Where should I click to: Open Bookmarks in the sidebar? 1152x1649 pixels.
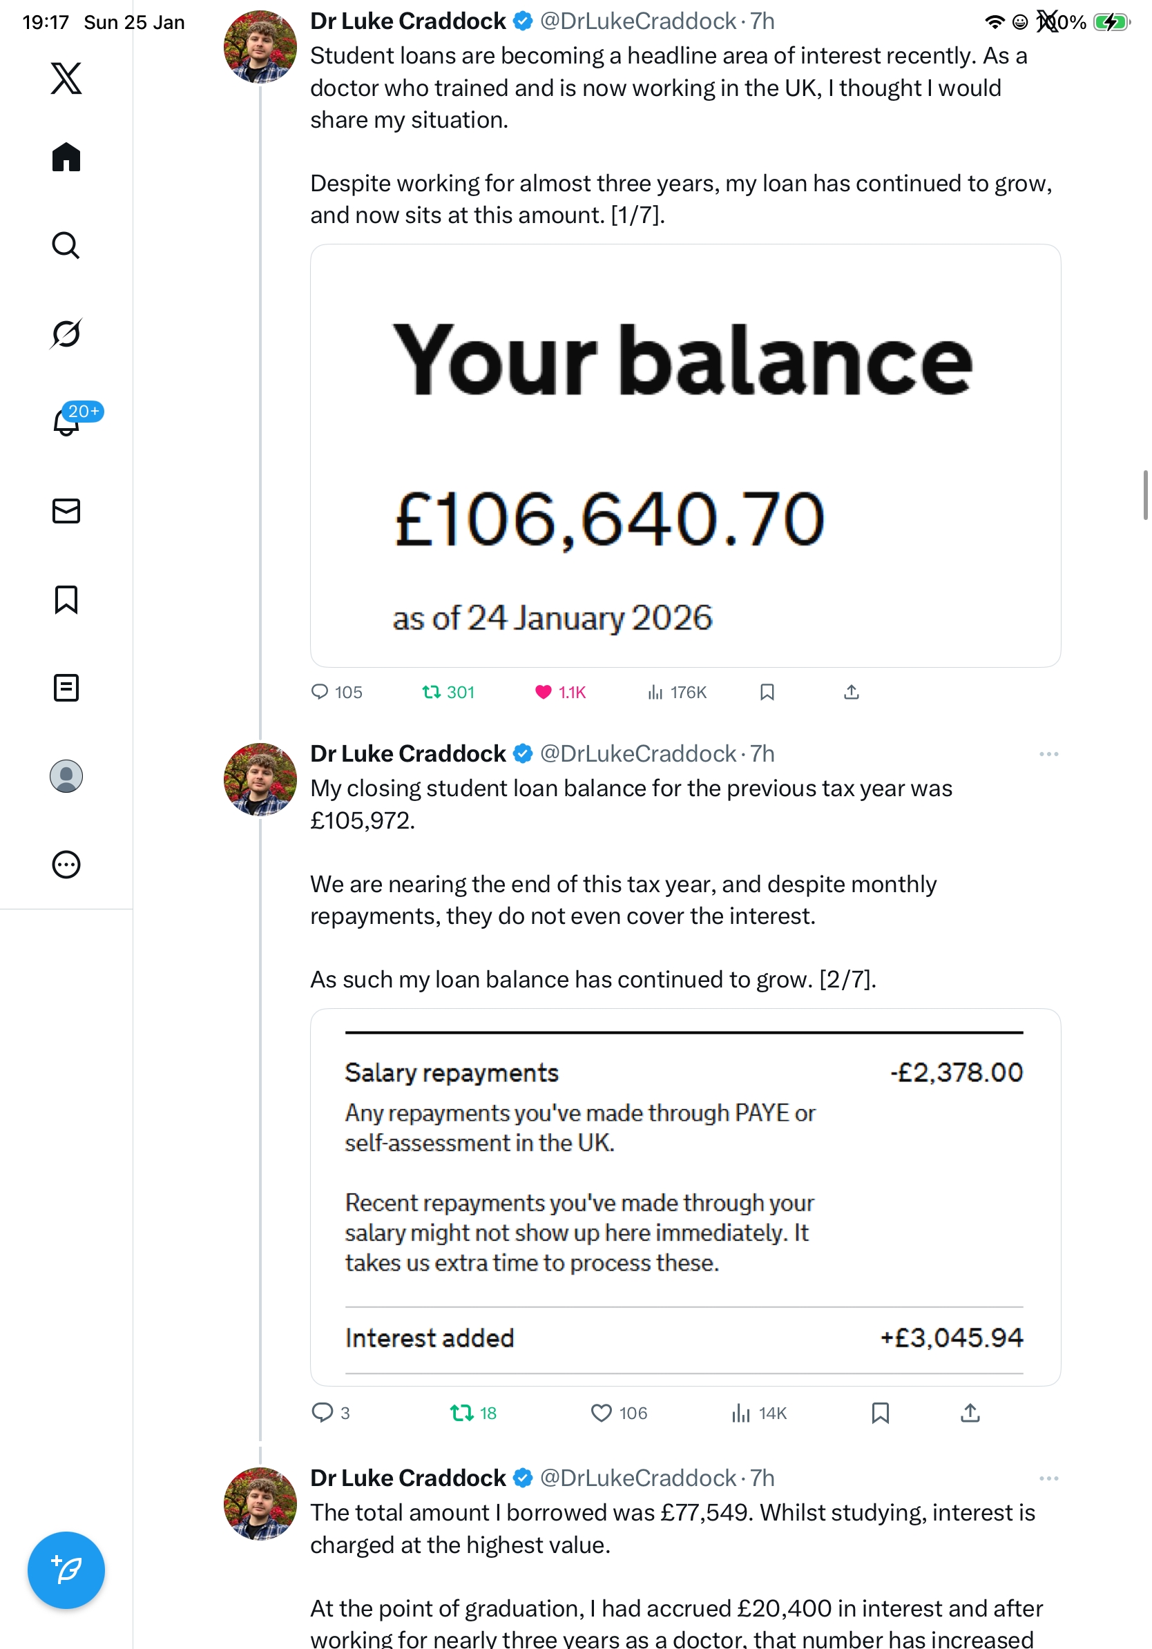66,599
